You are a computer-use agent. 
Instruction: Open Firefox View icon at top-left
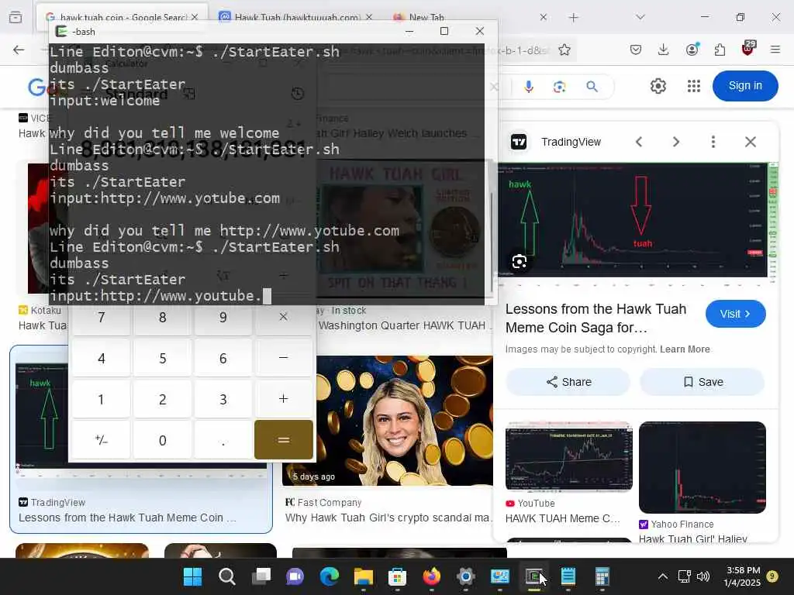coord(16,17)
